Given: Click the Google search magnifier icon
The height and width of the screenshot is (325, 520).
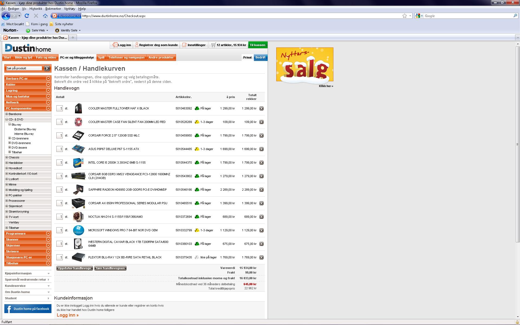Looking at the screenshot, I should pyautogui.click(x=515, y=16).
